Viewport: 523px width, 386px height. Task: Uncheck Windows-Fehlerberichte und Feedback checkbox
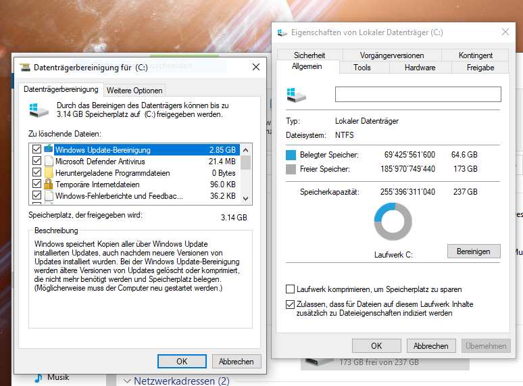click(36, 195)
